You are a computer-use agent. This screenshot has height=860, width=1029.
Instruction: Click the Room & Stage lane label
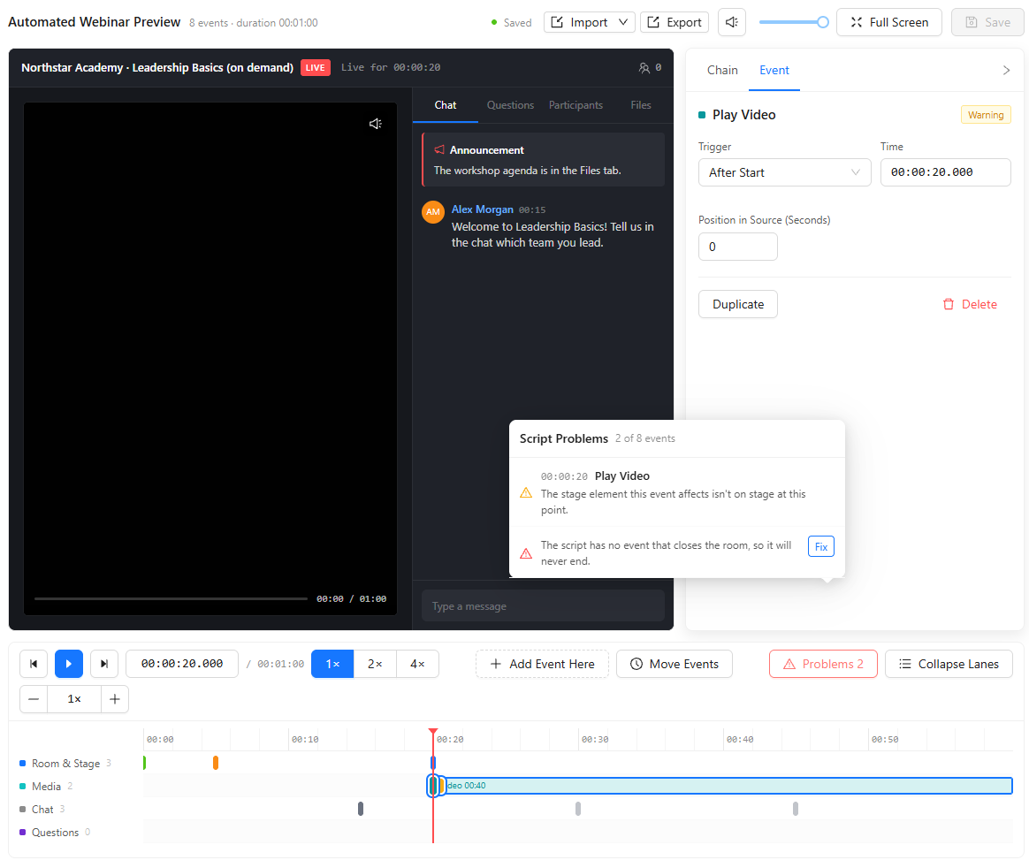click(65, 764)
